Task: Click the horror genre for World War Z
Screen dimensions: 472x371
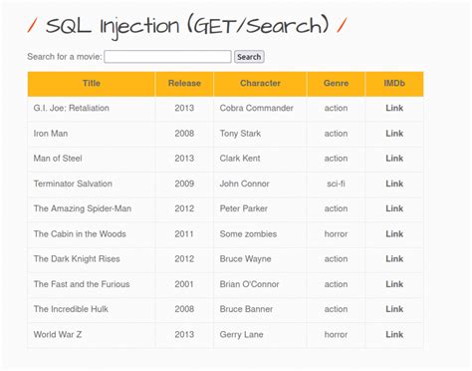Action: pos(336,334)
